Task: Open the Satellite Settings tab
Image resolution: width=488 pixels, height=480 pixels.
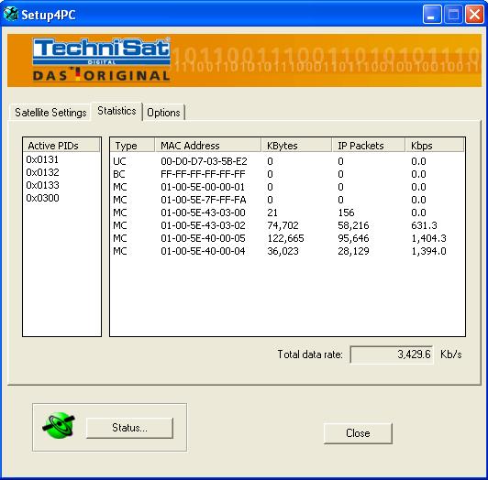Action: pos(50,113)
